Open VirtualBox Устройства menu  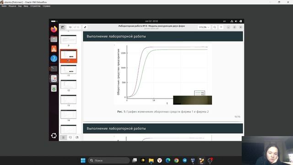point(35,6)
